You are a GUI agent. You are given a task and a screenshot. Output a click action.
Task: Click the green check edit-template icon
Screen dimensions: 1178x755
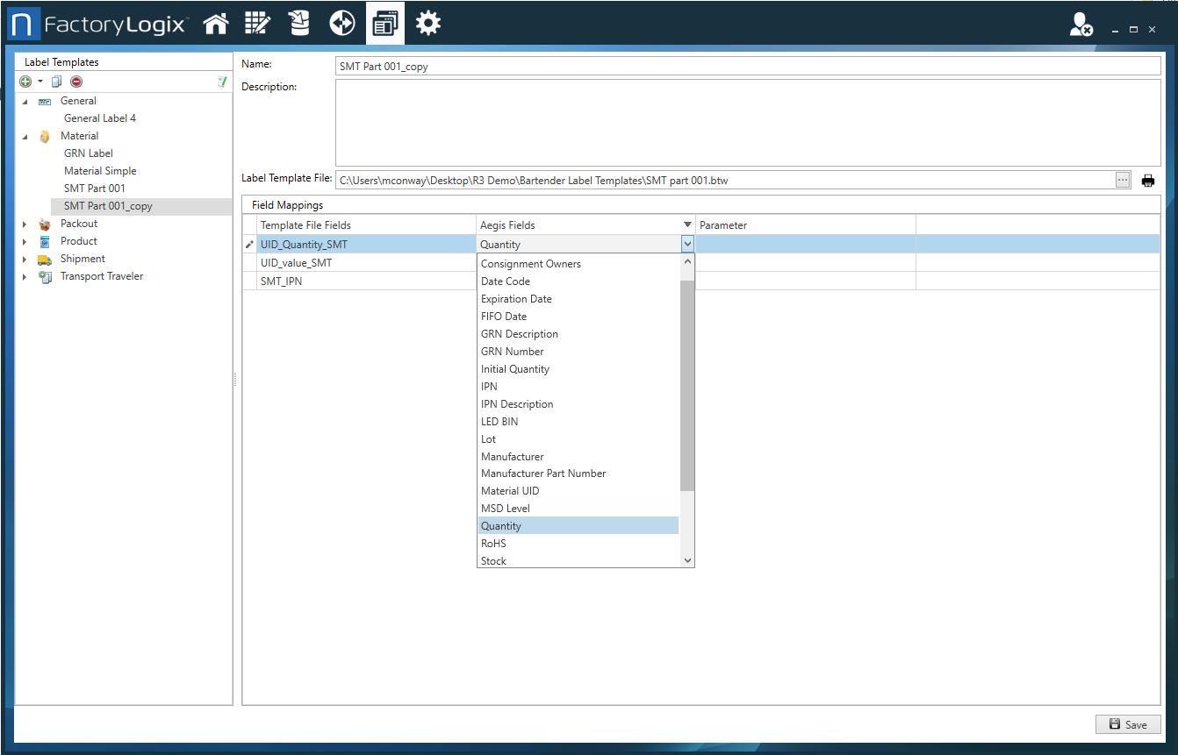click(x=222, y=81)
